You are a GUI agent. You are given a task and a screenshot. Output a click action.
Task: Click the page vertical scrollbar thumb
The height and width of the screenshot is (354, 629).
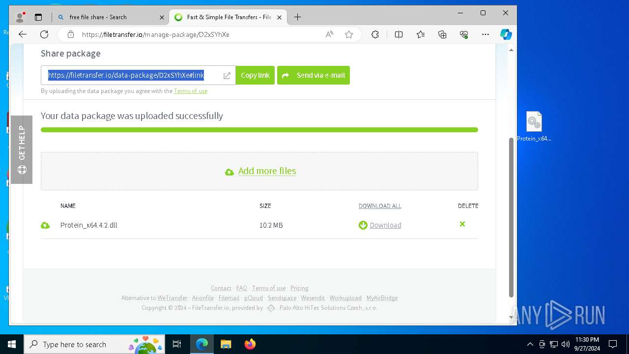[511, 217]
